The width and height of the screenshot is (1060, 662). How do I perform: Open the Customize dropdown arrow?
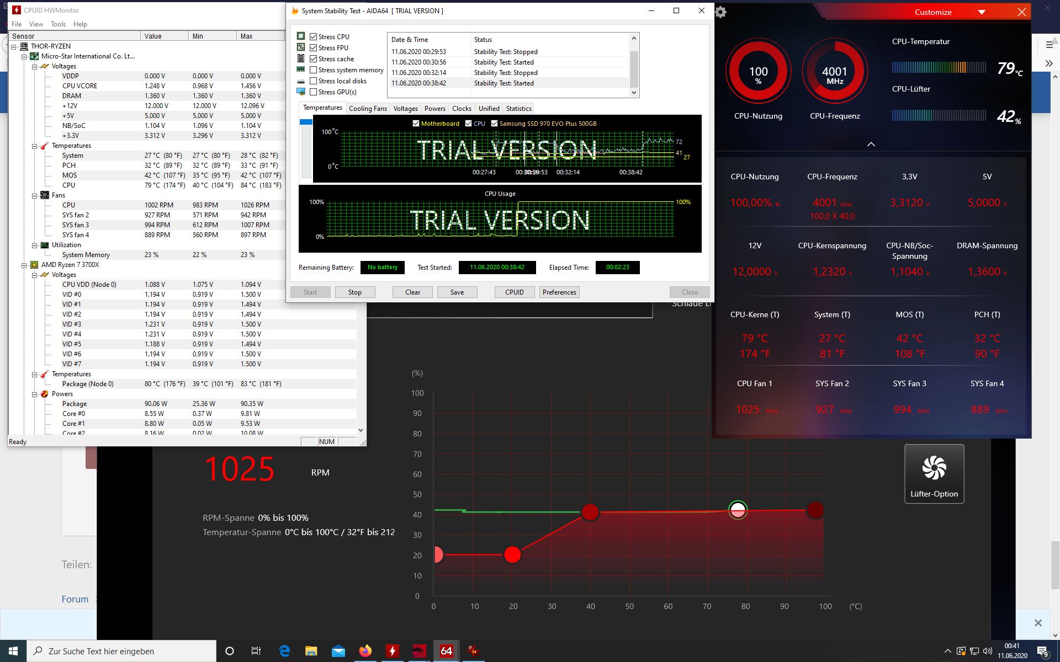(x=981, y=12)
